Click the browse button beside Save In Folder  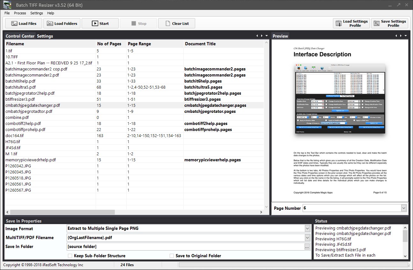tap(307, 246)
